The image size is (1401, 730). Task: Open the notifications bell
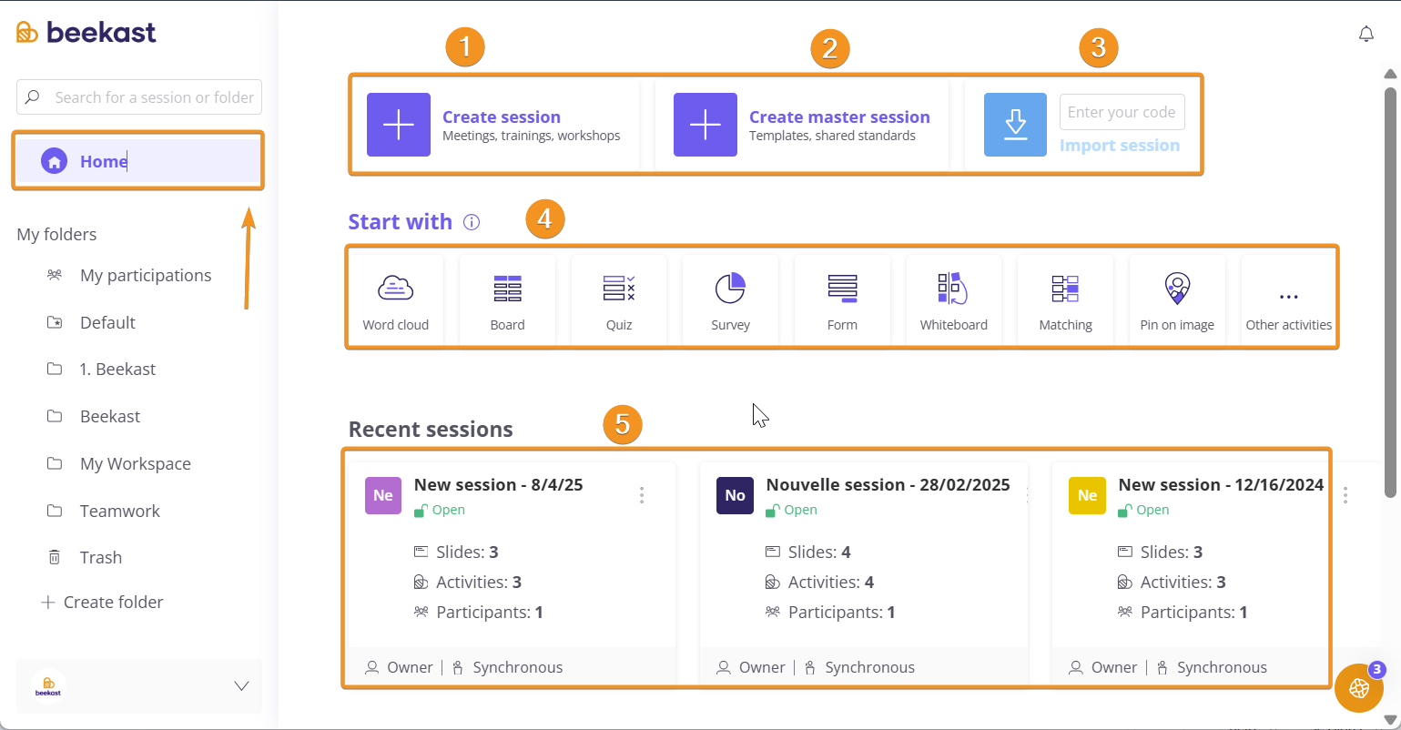pyautogui.click(x=1365, y=34)
